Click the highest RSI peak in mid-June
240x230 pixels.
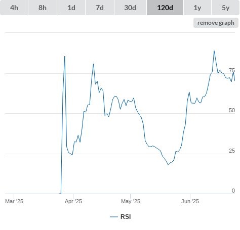point(214,51)
